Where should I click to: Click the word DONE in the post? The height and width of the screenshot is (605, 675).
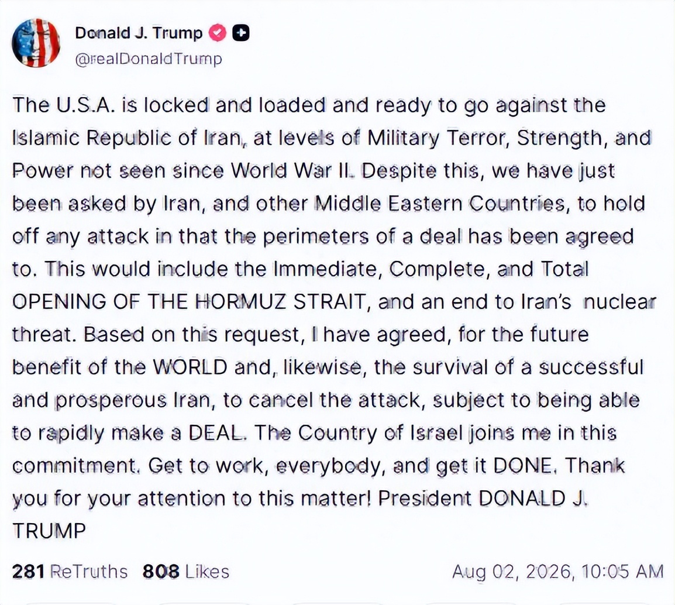click(522, 466)
